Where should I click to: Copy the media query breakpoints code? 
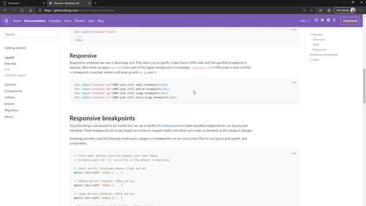[293, 153]
